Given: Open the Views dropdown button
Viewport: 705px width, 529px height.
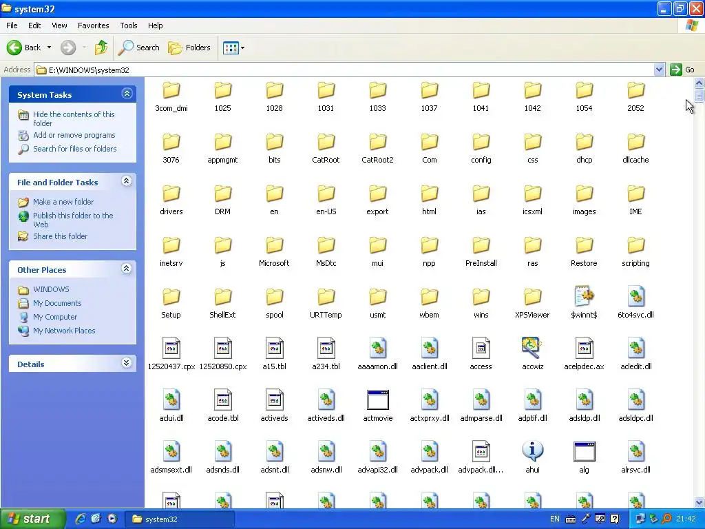Looking at the screenshot, I should [234, 48].
